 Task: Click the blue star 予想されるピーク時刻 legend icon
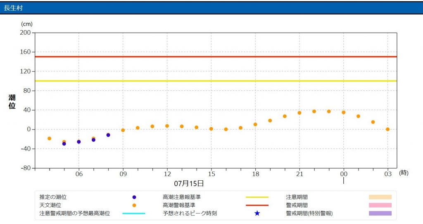pos(257,213)
